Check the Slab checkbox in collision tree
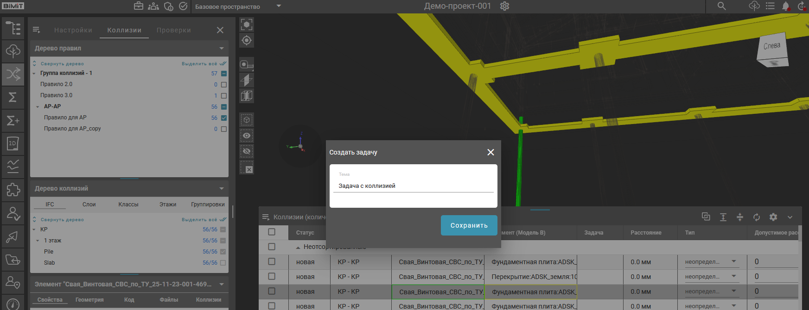This screenshot has width=809, height=310. pos(223,263)
